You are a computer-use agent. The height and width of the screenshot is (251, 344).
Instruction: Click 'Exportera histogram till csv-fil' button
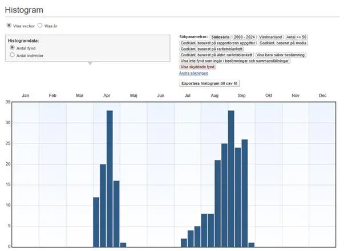click(209, 83)
